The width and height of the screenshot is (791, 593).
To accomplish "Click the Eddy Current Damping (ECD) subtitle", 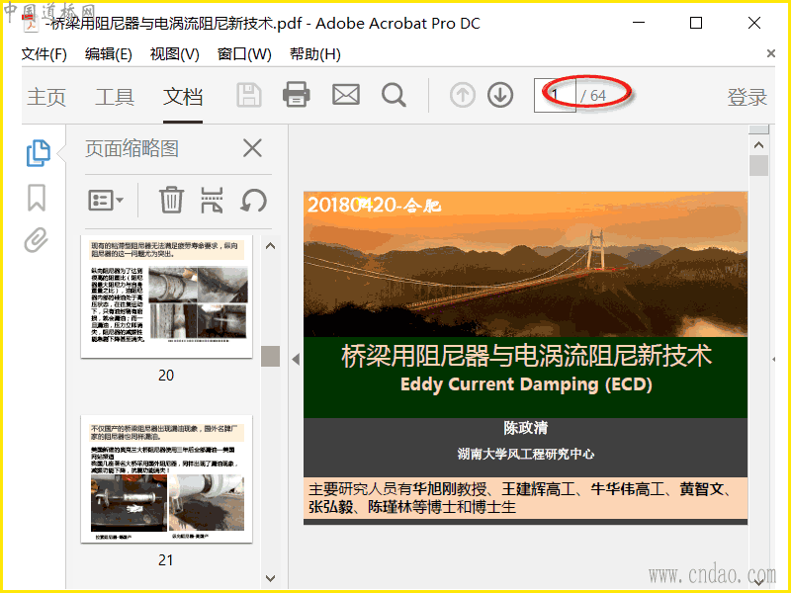I will 526,384.
